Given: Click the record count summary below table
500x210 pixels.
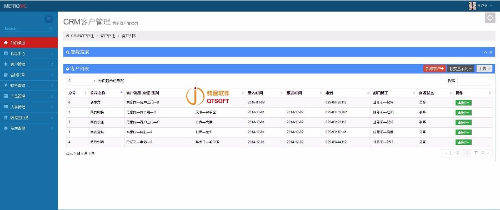Looking at the screenshot, I should click(81, 153).
